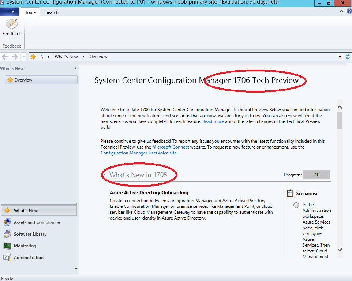The image size is (352, 281).
Task: Click the forward navigation arrow
Action: 15,57
